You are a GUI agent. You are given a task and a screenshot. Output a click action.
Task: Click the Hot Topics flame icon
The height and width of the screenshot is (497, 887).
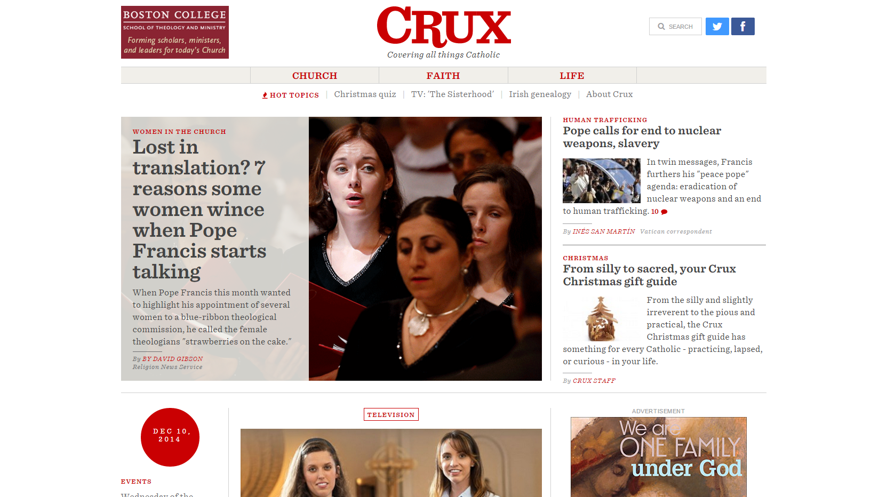point(265,95)
